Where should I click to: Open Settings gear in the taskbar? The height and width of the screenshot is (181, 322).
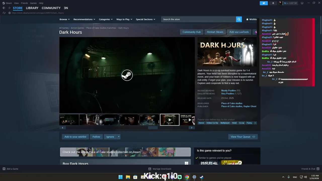click(194, 177)
